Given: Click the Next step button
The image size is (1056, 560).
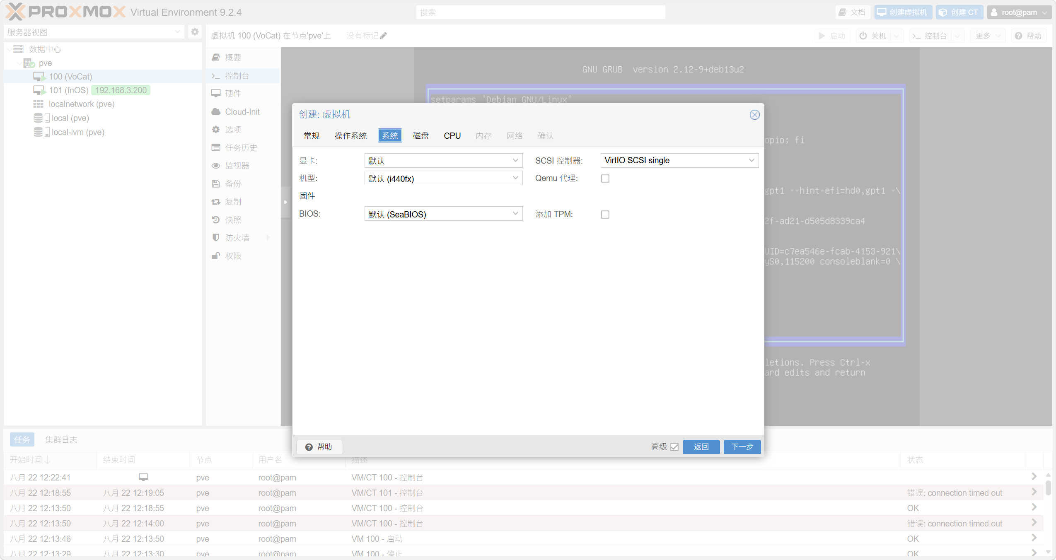Looking at the screenshot, I should pos(742,447).
